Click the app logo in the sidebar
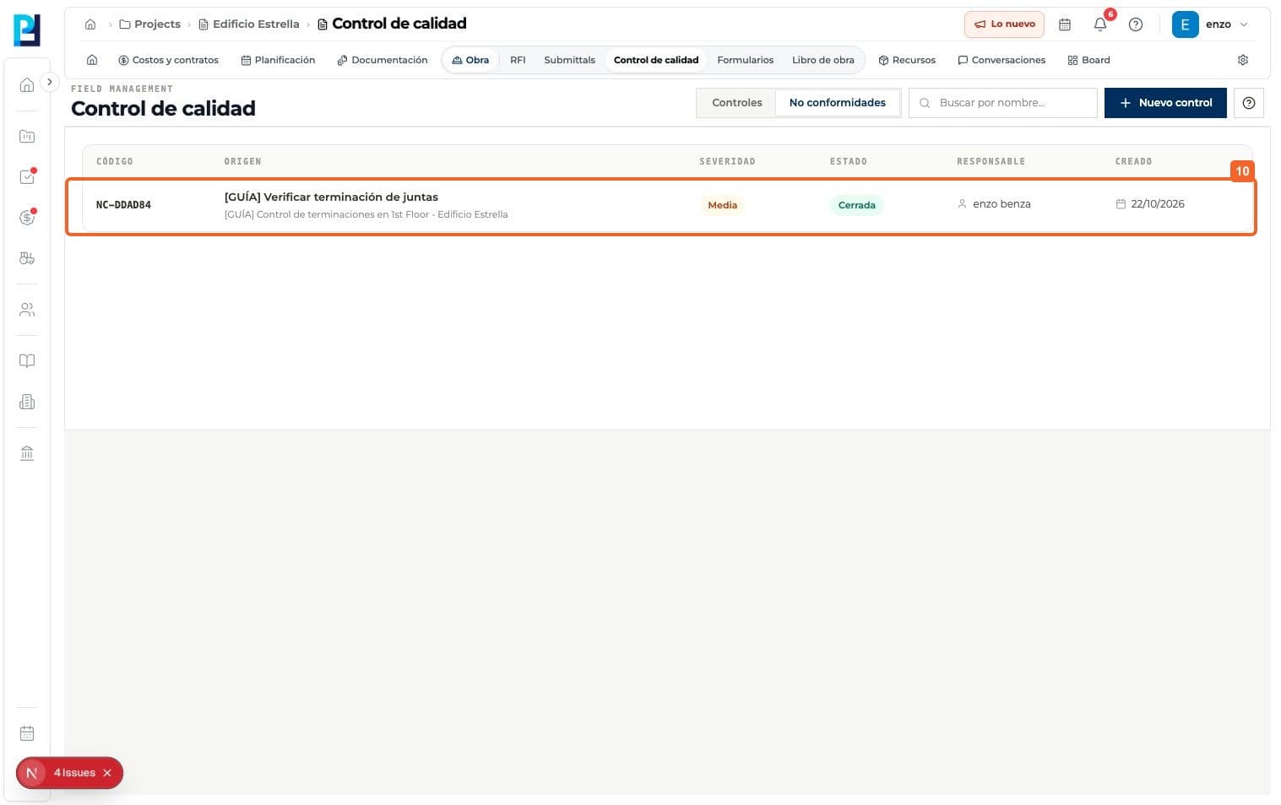This screenshot has height=805, width=1281. click(27, 30)
